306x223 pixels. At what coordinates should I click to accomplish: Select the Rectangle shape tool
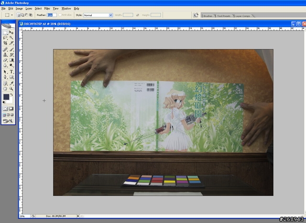pos(11,77)
